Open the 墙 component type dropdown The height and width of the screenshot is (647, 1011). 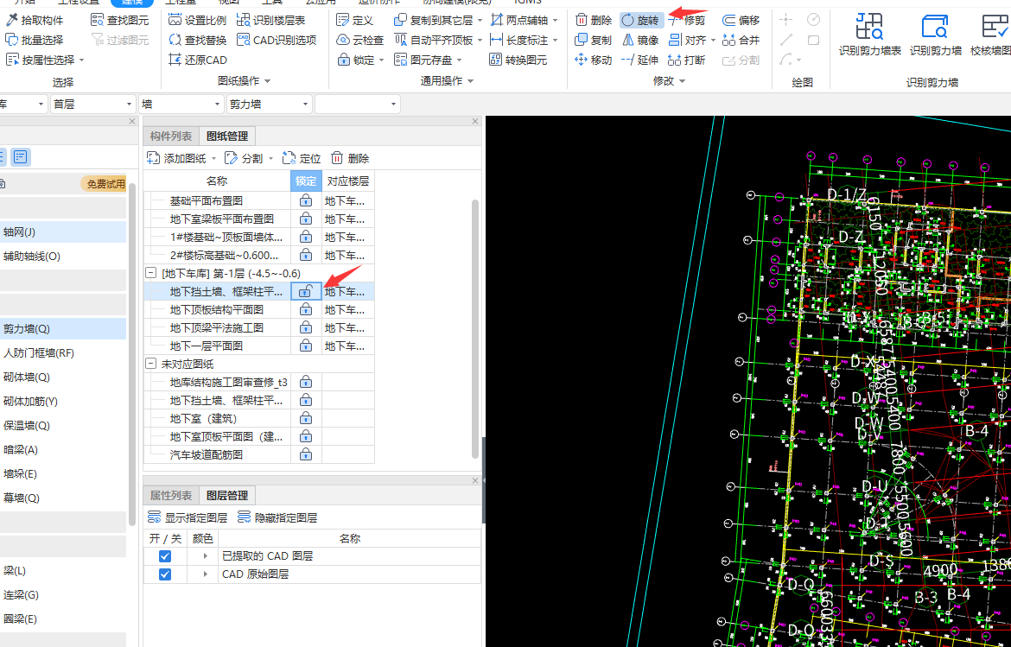point(181,105)
